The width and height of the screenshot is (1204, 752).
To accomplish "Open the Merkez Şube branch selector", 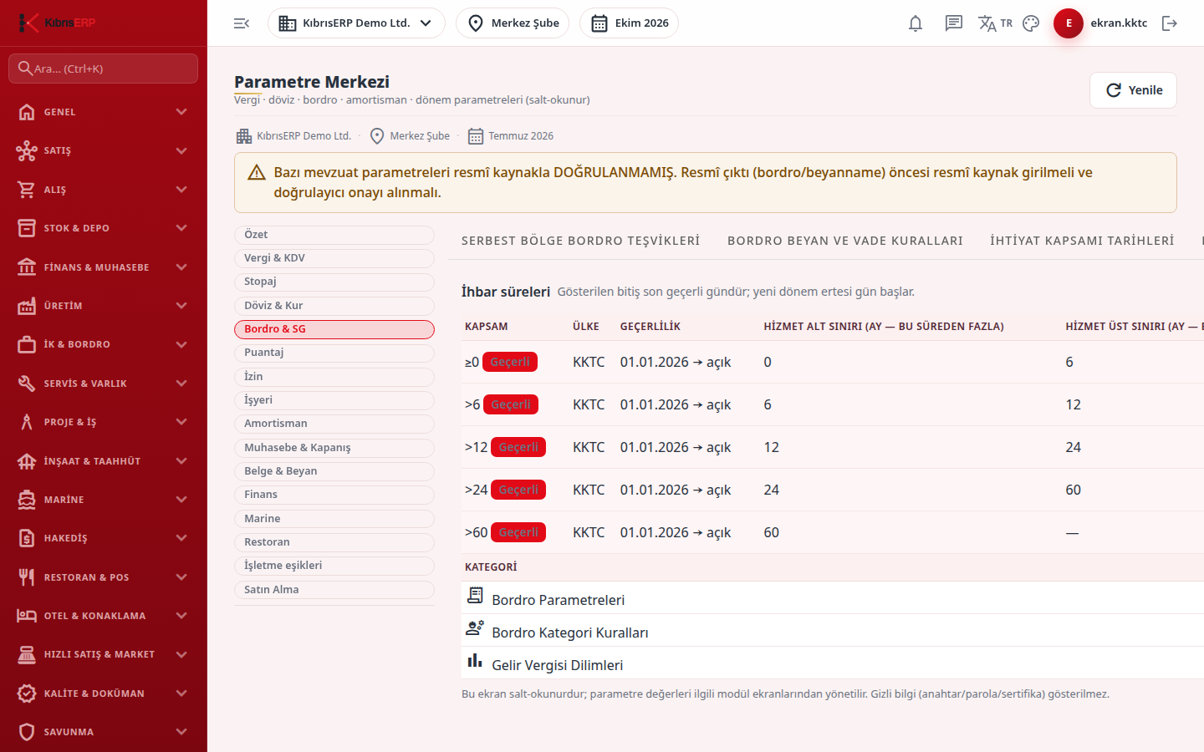I will point(513,23).
